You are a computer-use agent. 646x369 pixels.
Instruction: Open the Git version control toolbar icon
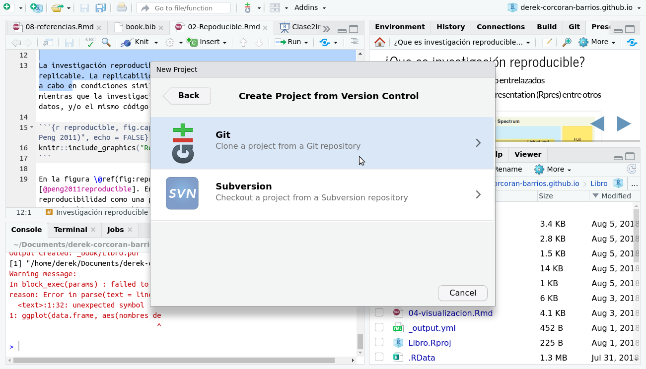click(248, 8)
